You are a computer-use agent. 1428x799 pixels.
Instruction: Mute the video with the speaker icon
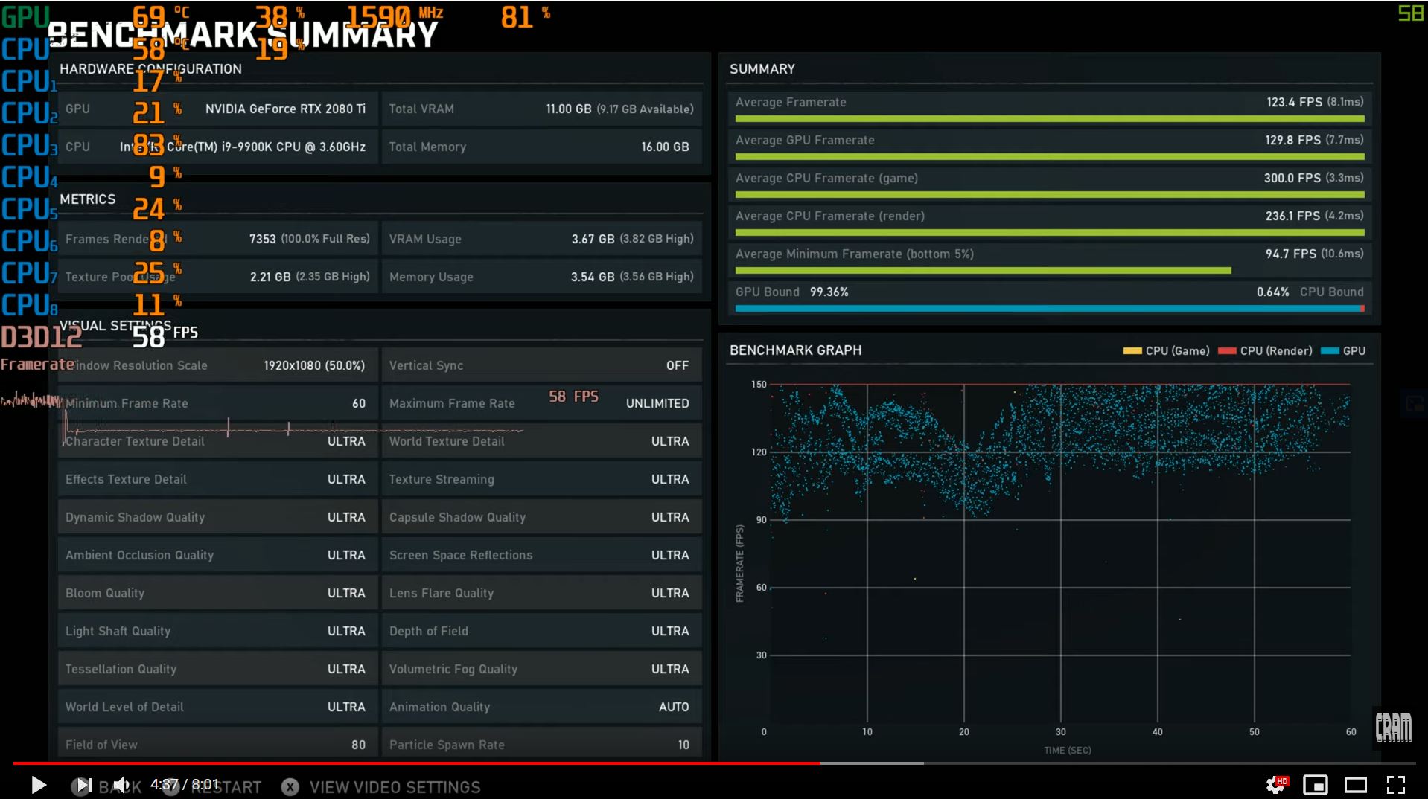click(x=121, y=785)
